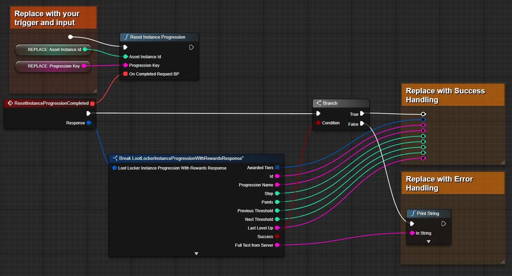The width and height of the screenshot is (512, 276).
Task: Click the Print String function icon
Action: (x=413, y=214)
